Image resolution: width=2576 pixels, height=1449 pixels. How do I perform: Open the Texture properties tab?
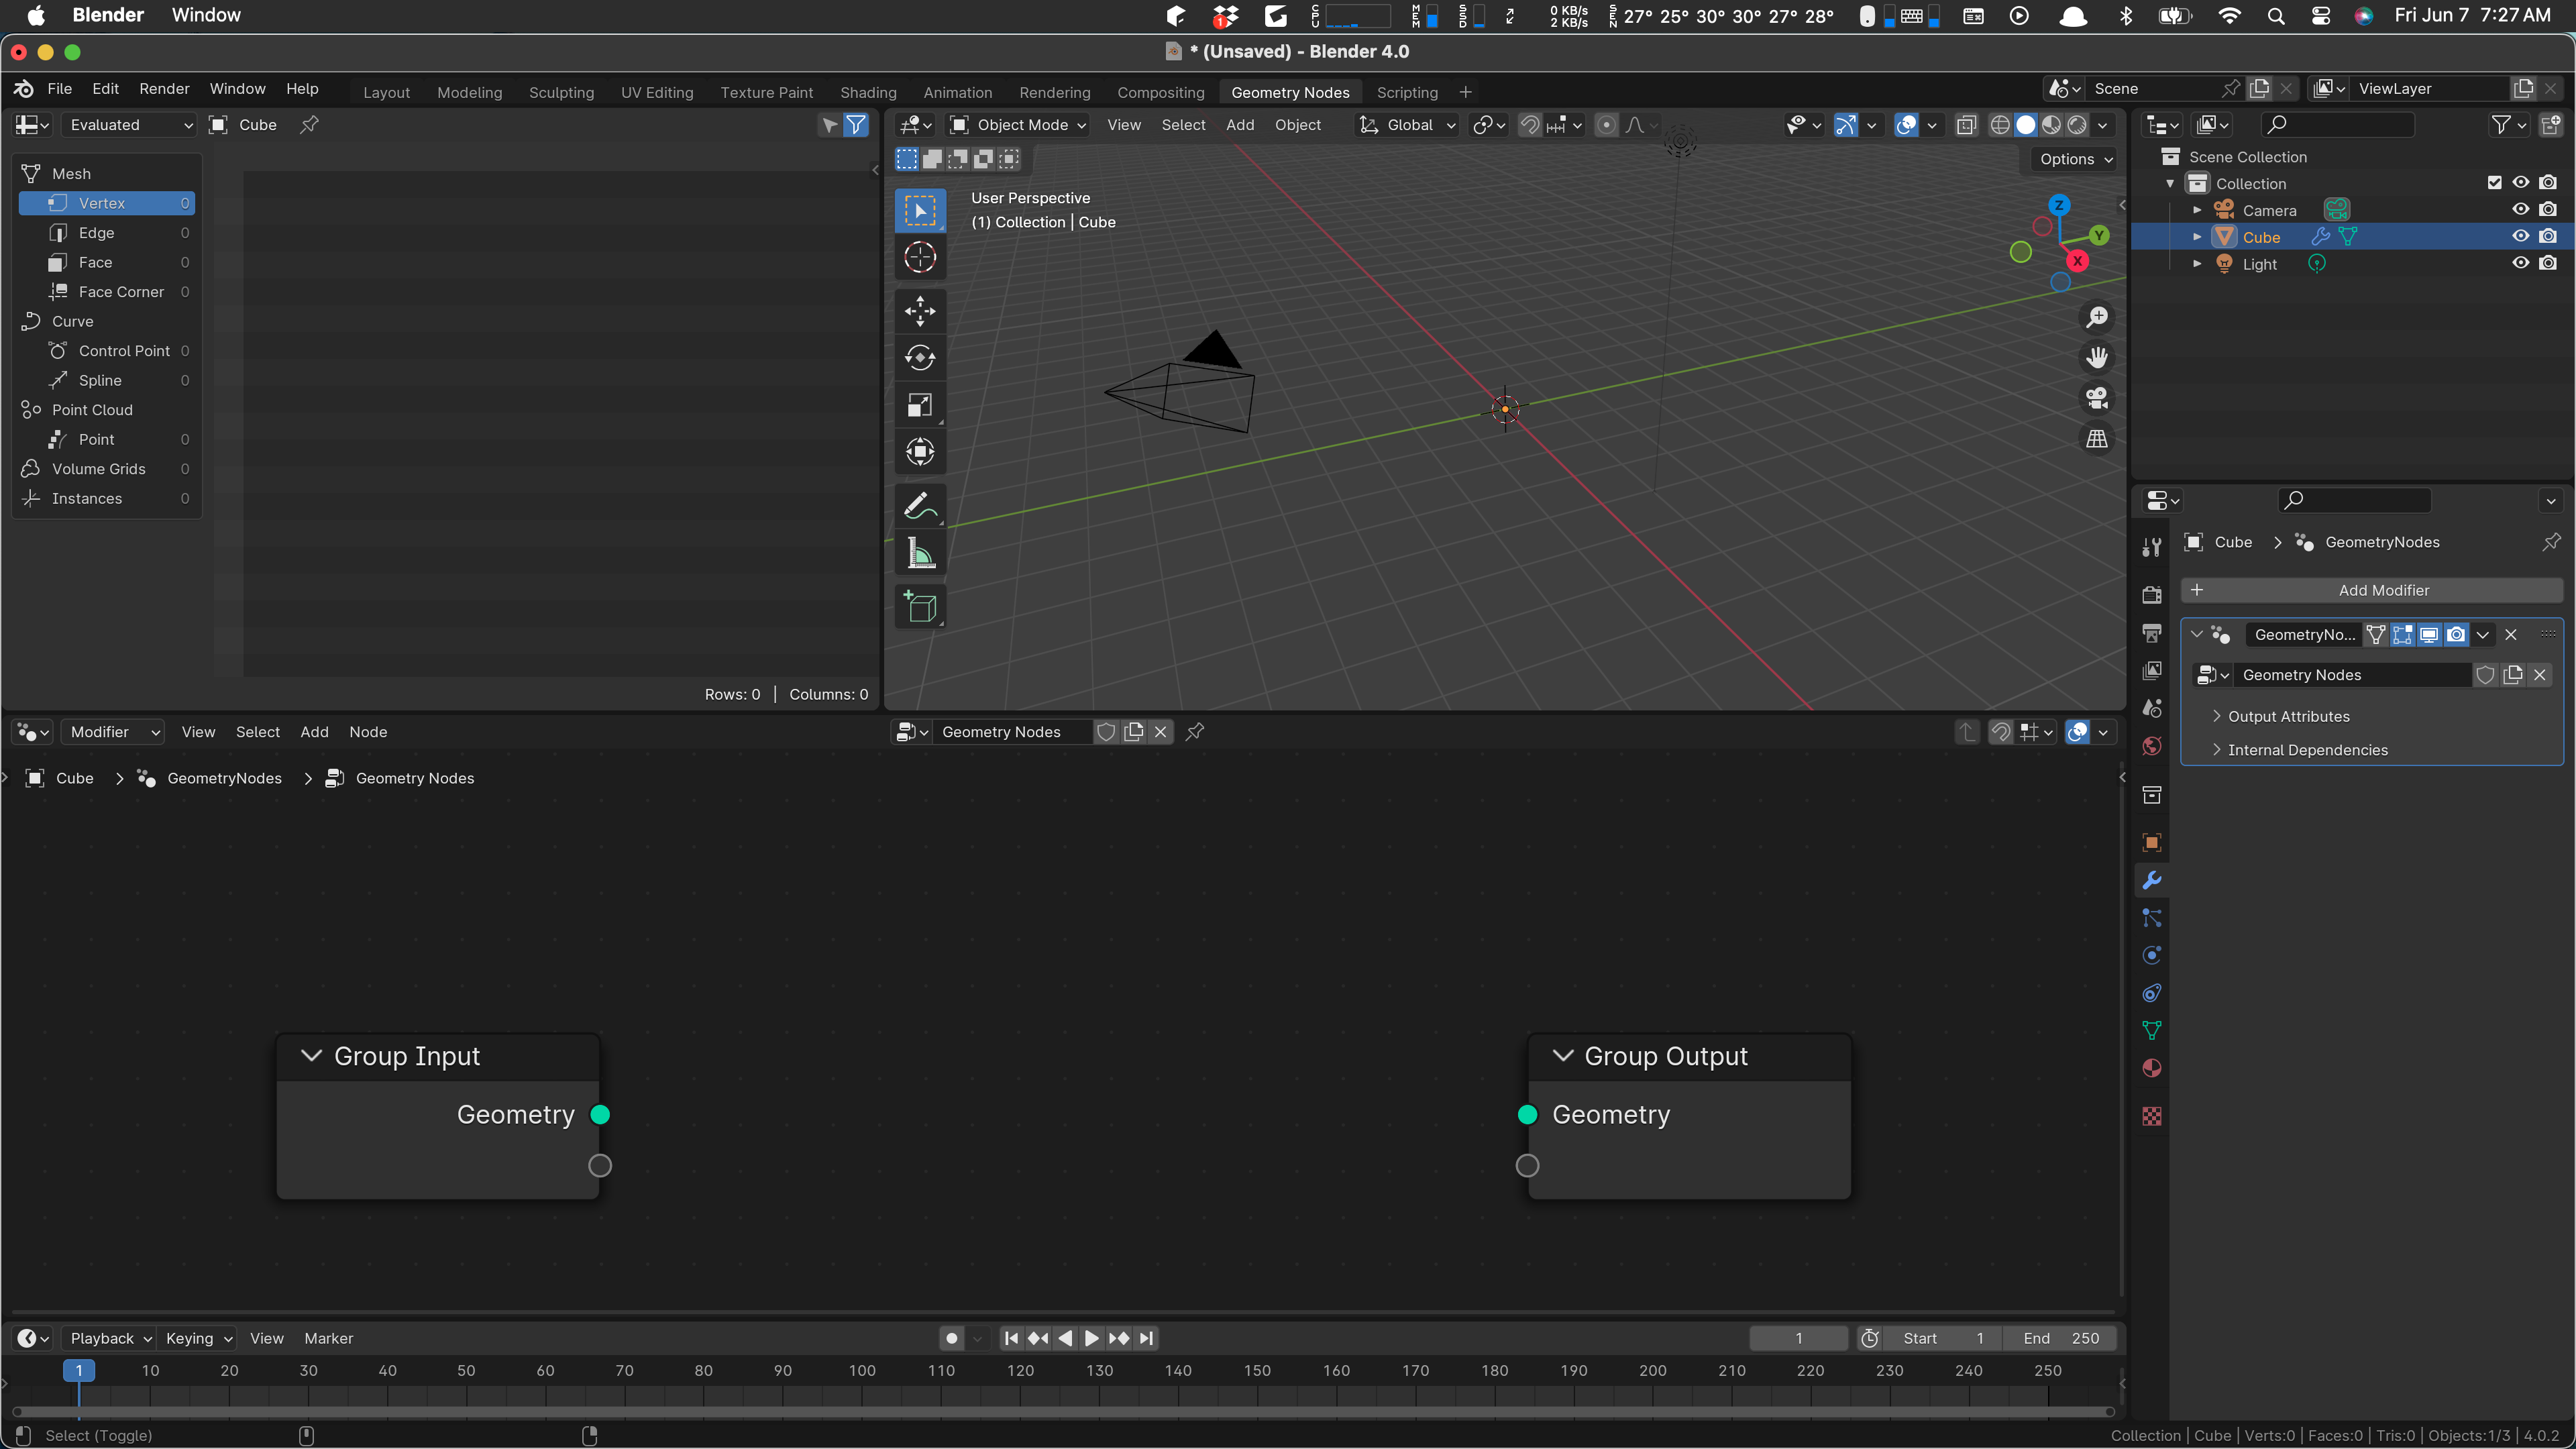2152,1116
